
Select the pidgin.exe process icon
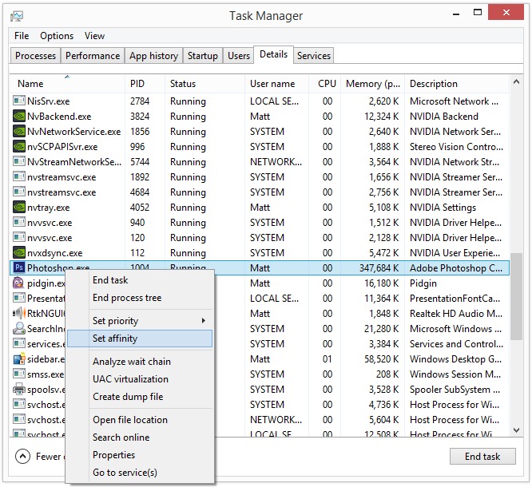coord(20,283)
